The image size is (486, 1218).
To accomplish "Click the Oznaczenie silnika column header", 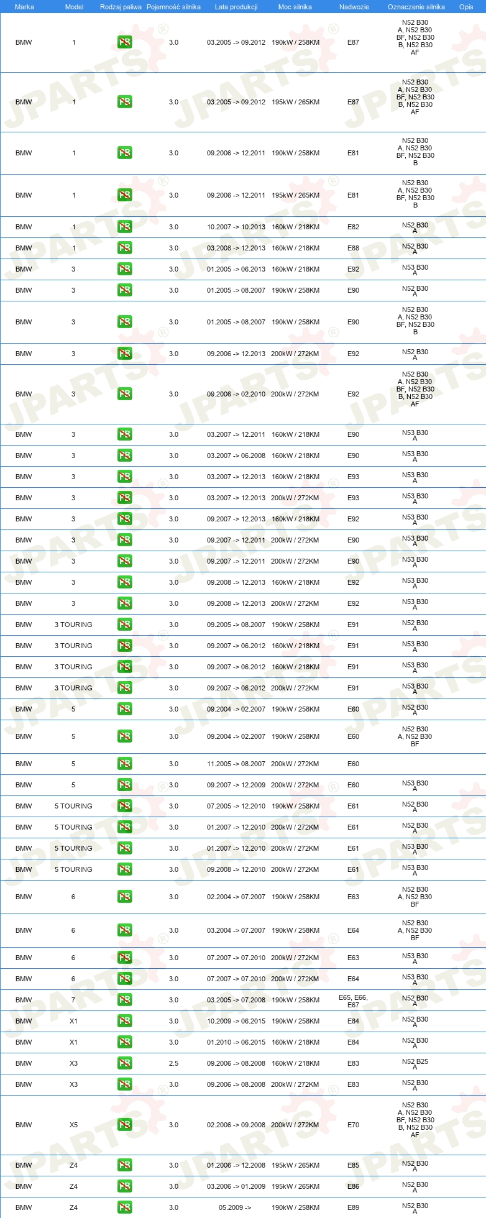I will click(x=416, y=7).
